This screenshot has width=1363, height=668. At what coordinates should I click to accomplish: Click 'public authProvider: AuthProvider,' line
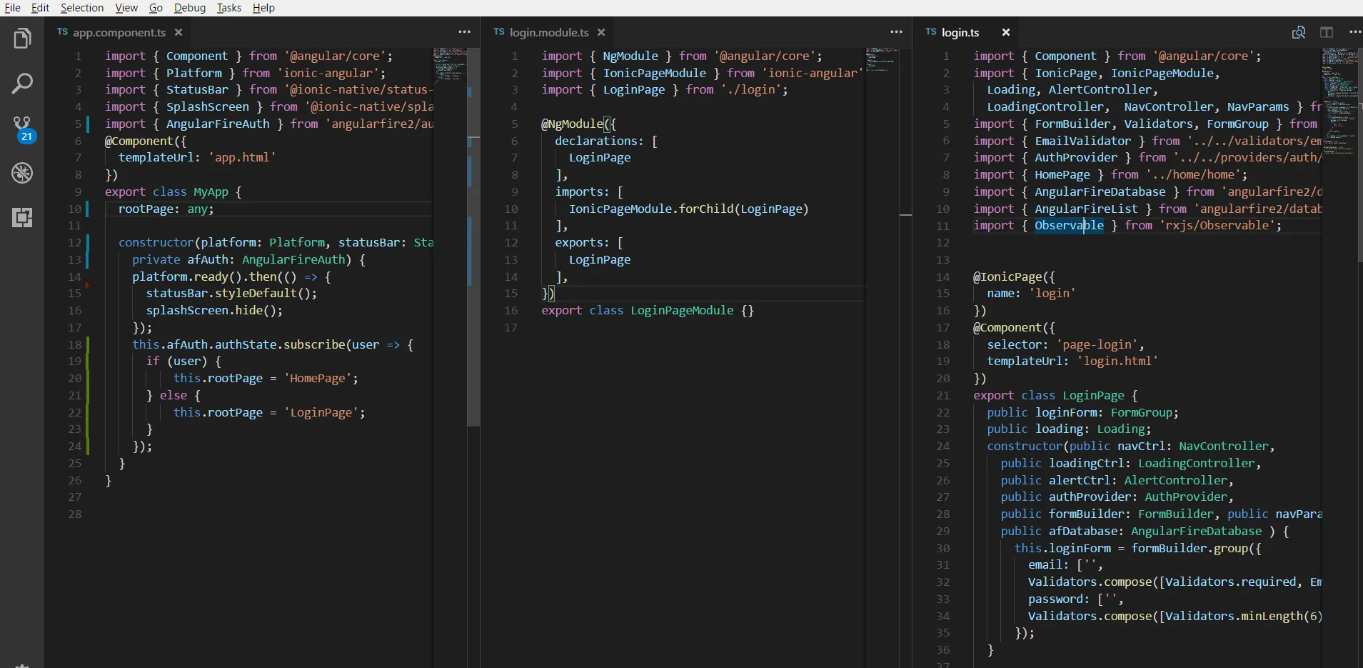click(x=1117, y=497)
